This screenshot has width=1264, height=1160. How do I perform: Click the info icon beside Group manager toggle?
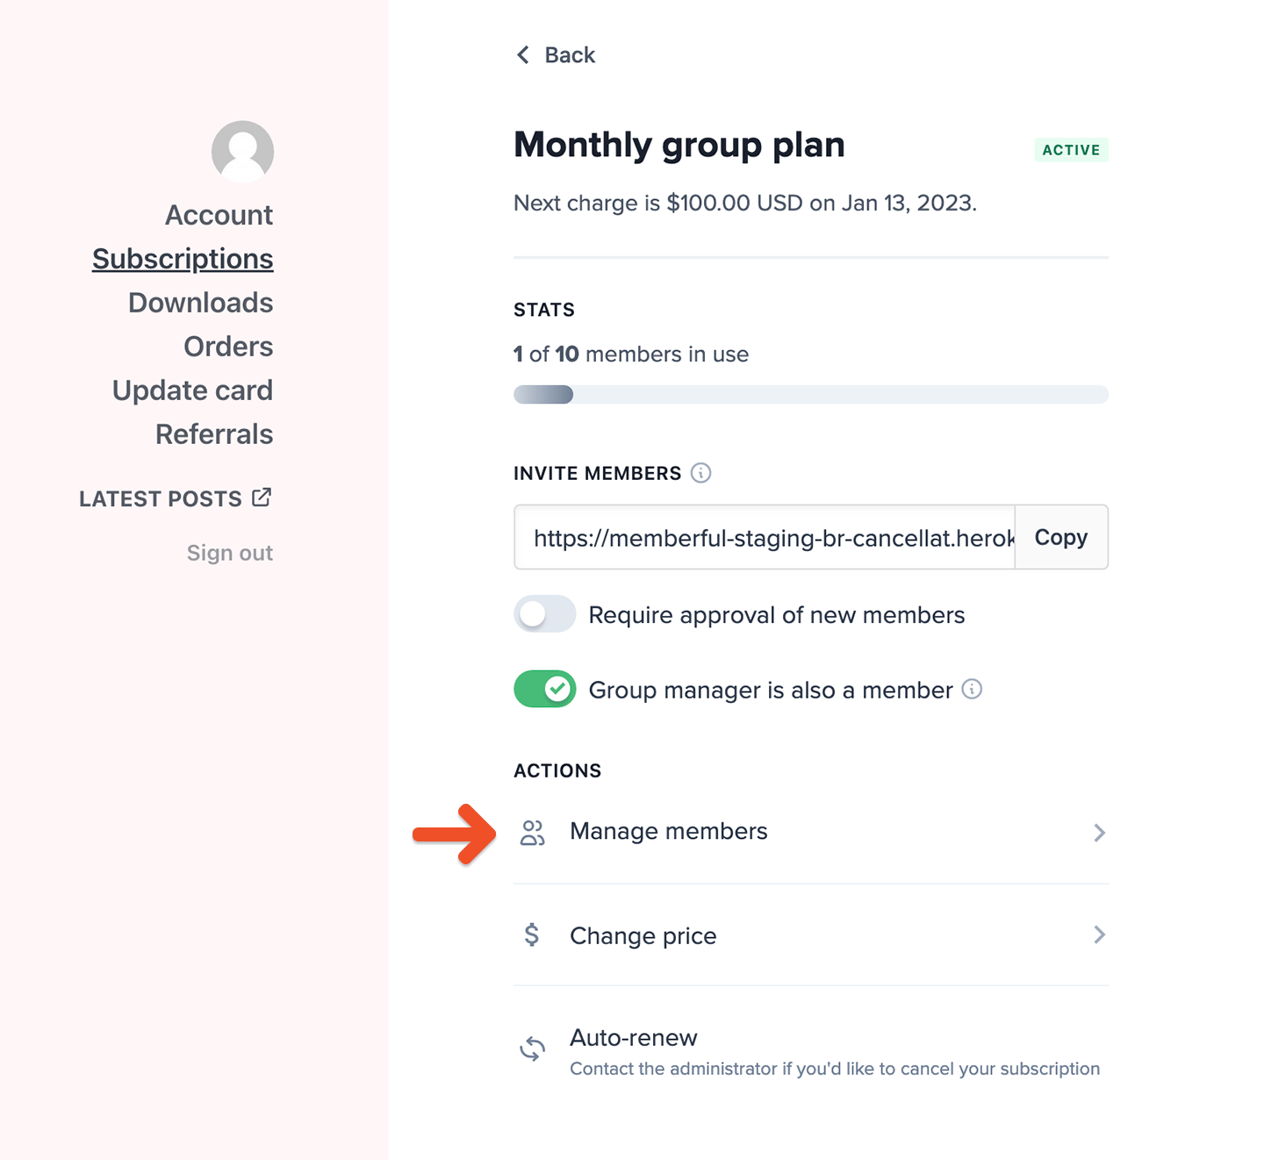pos(973,690)
